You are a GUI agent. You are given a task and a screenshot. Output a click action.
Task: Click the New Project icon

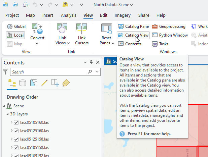tap(5, 4)
